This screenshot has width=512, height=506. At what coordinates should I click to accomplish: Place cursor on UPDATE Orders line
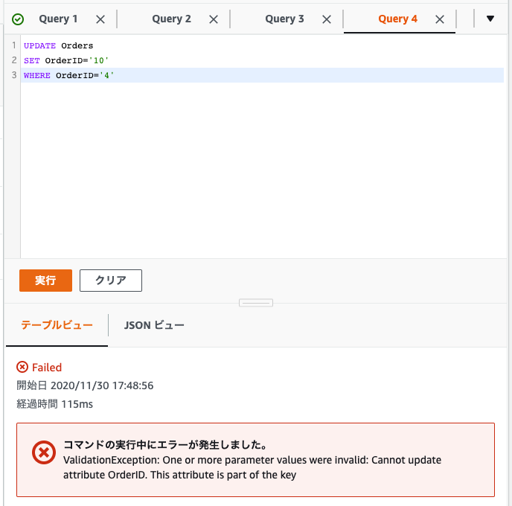(x=59, y=45)
